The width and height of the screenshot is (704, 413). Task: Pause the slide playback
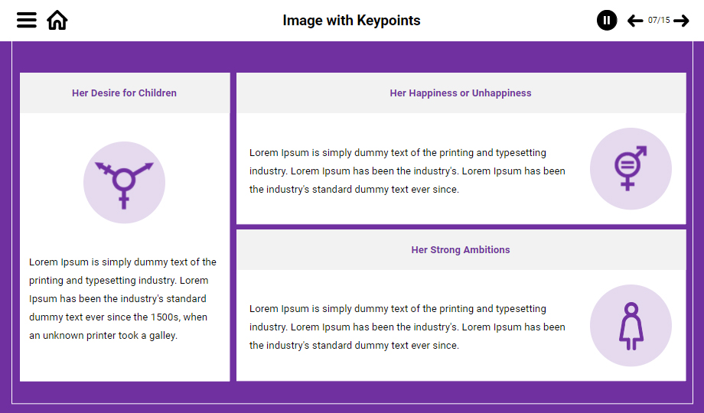pos(607,21)
